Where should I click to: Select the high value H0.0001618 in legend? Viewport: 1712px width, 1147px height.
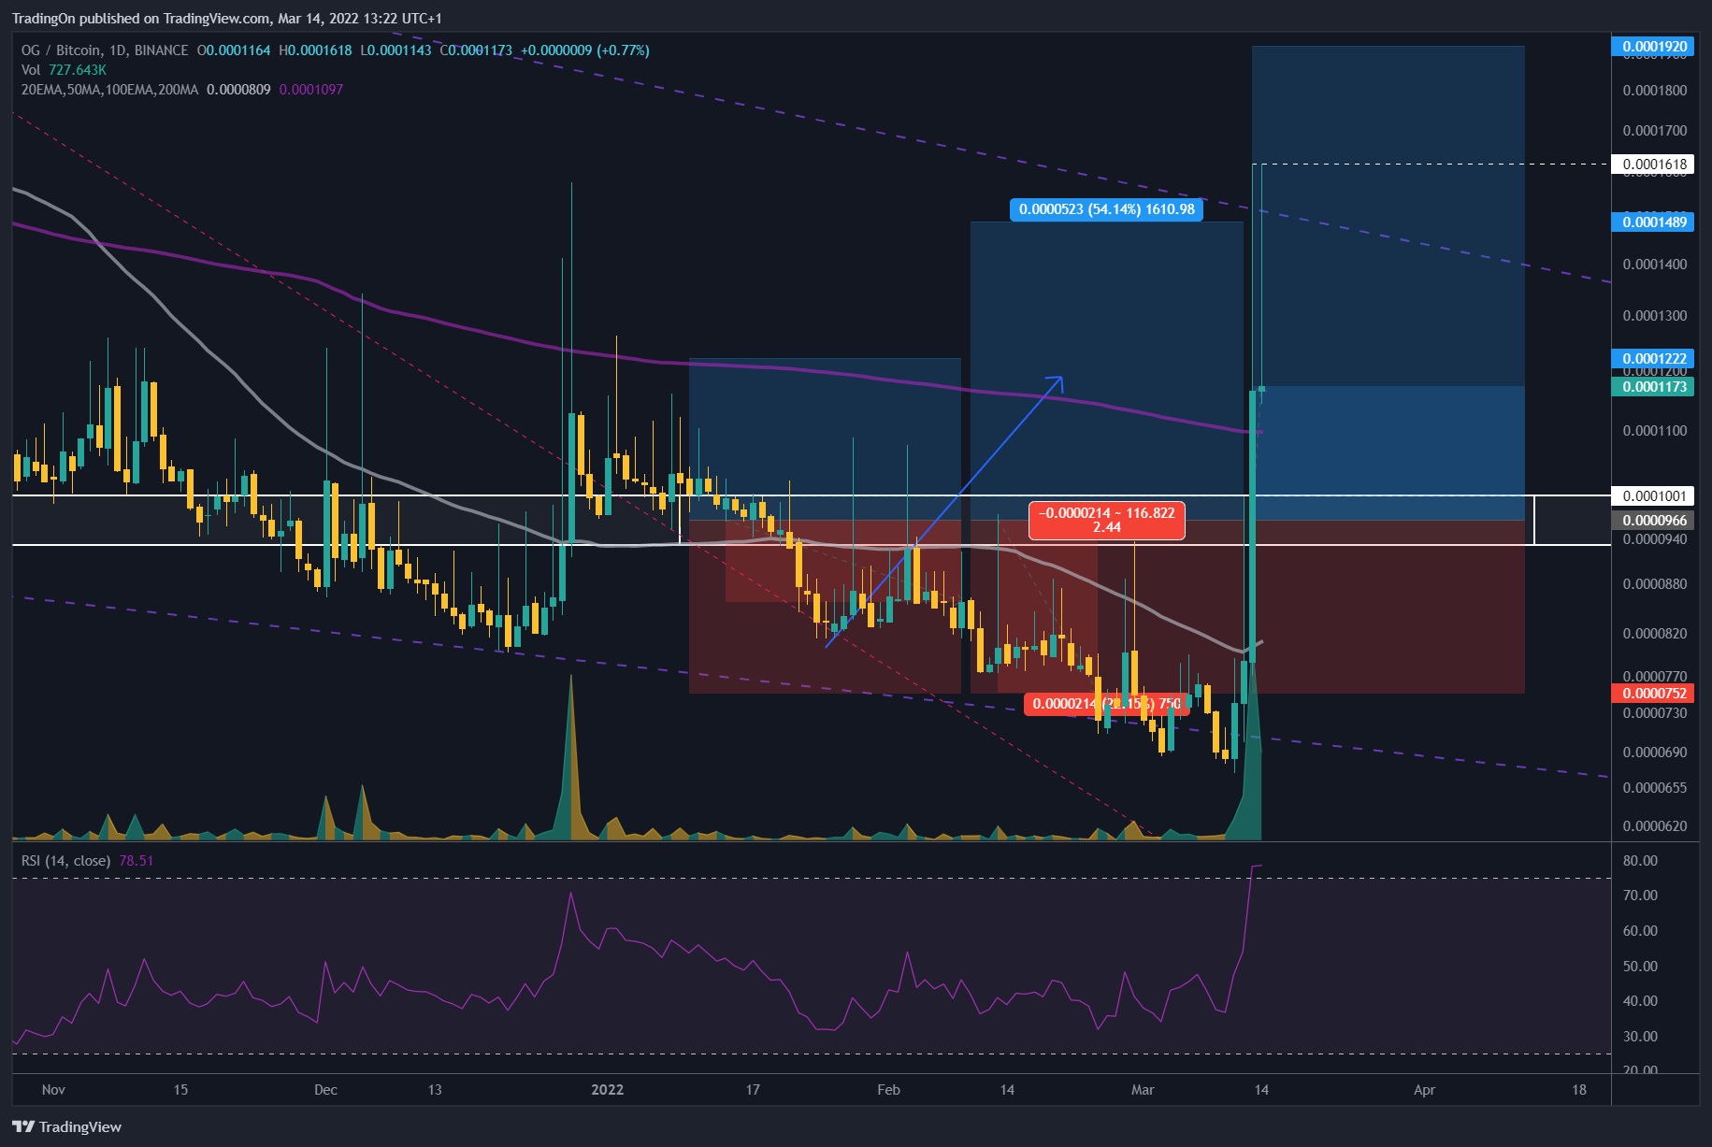315,50
